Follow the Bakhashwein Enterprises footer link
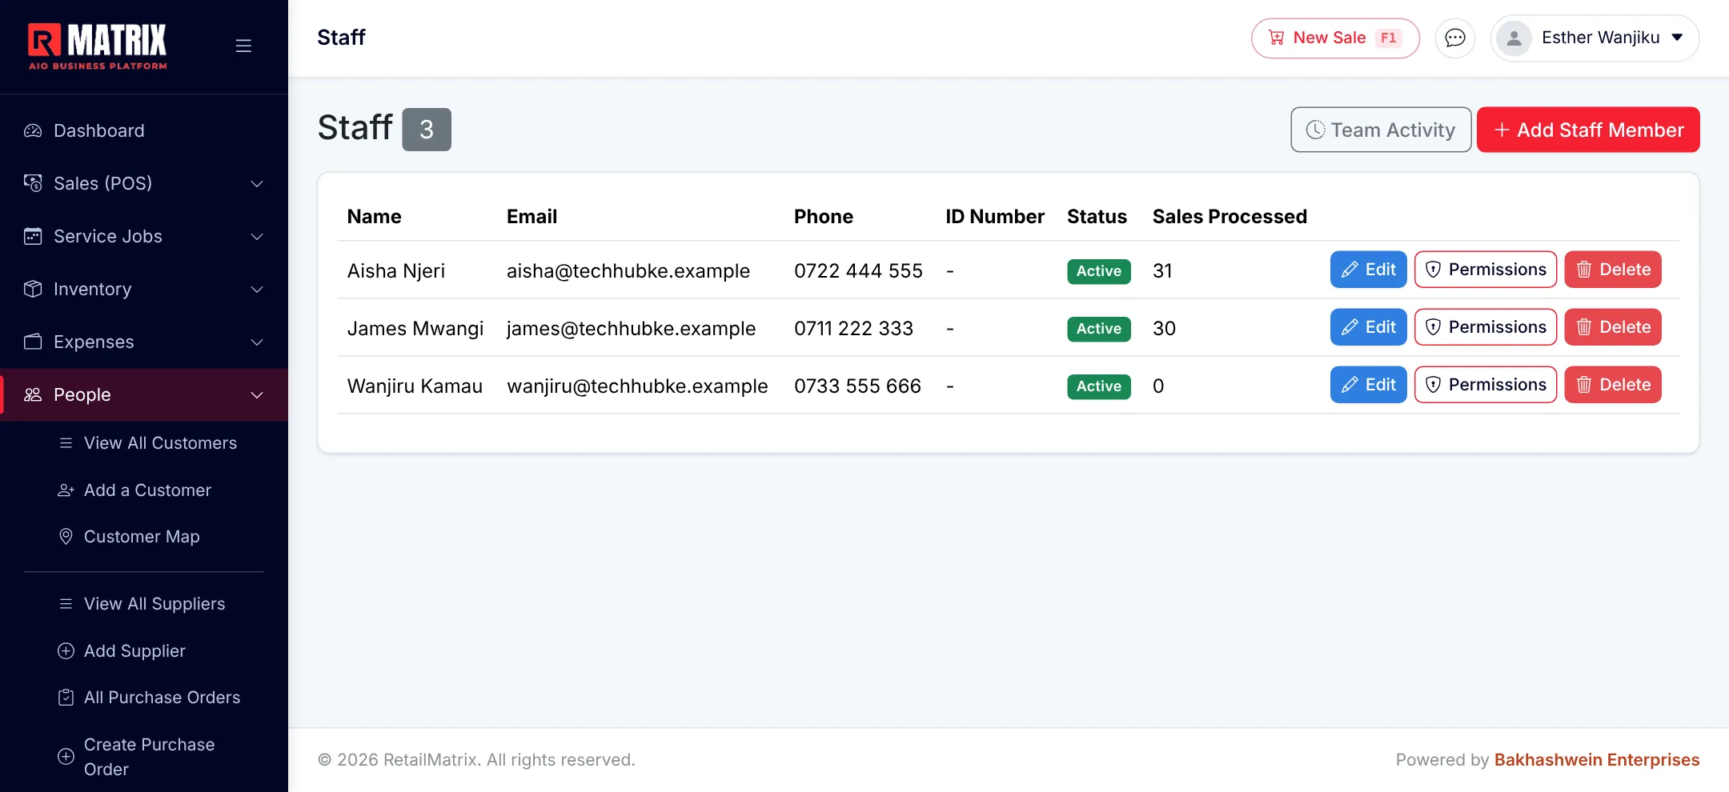 coord(1597,759)
